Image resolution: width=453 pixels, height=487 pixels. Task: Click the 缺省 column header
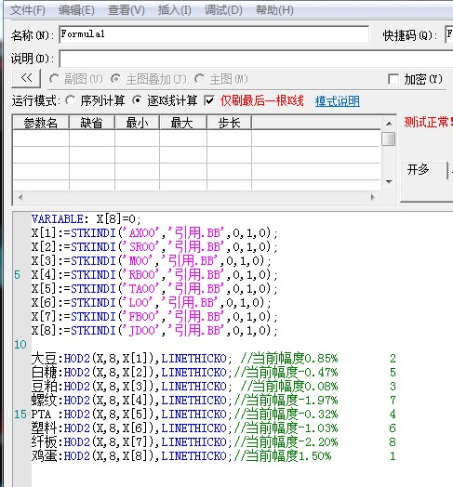click(x=92, y=123)
